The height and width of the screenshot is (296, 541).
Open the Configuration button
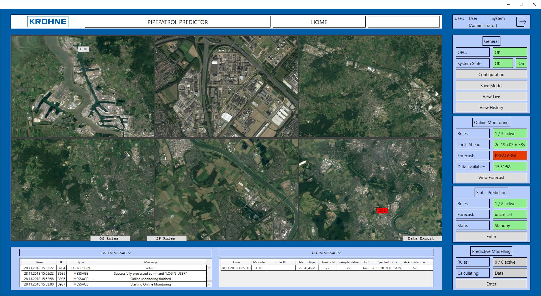491,74
